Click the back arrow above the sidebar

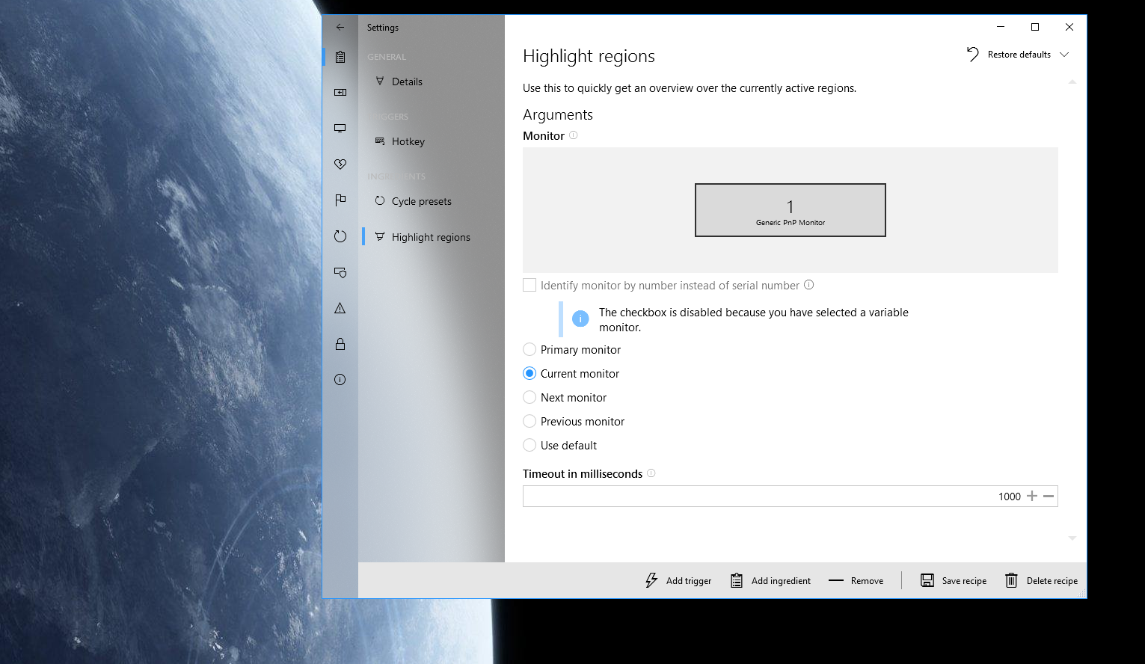click(x=340, y=27)
